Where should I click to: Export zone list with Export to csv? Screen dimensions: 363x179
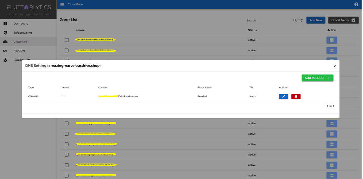tap(343, 20)
